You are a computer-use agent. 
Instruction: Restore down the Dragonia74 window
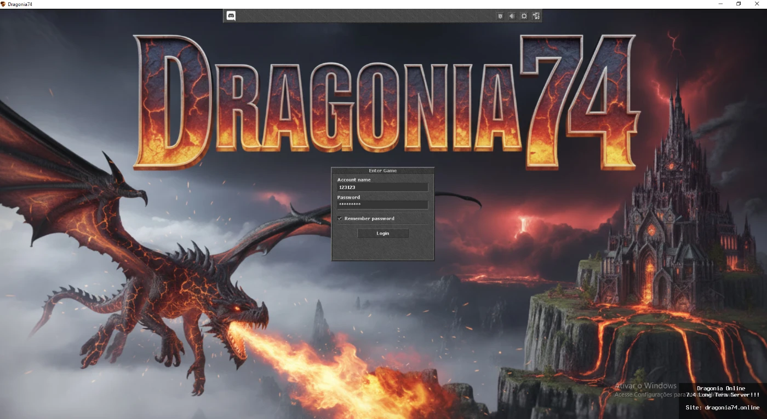(739, 4)
